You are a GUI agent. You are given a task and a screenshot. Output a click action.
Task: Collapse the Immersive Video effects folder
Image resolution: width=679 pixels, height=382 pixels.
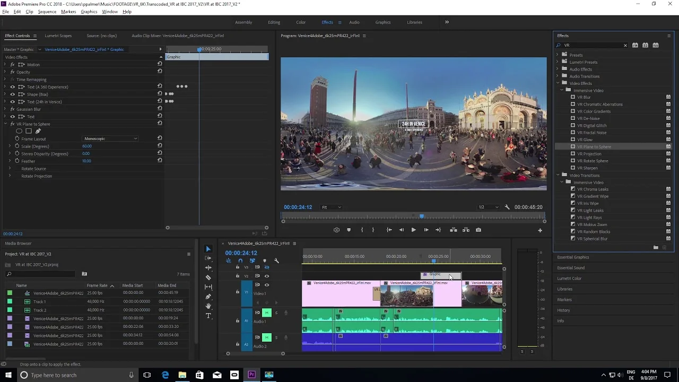[x=561, y=90]
